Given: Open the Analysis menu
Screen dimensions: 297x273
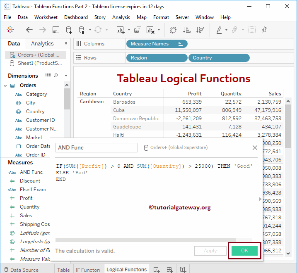Looking at the screenshot, I should tap(121, 17).
